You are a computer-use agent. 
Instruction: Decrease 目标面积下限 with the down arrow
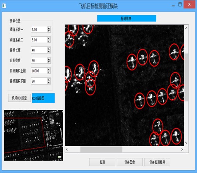pyautogui.click(x=49, y=82)
